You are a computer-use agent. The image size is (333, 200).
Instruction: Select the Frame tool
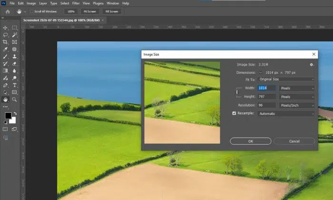(x=14, y=42)
